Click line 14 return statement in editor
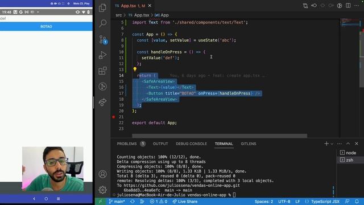Image resolution: width=364 pixels, height=205 pixels. tap(146, 76)
